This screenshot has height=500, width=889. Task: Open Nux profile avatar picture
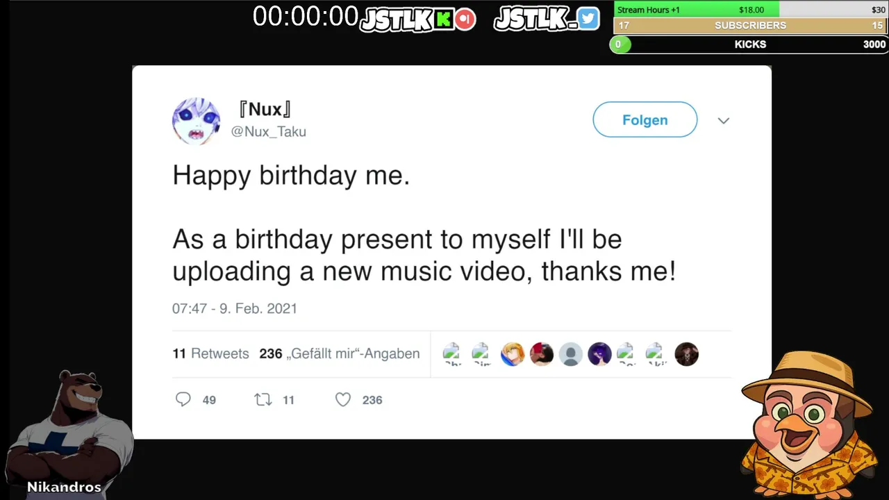click(x=196, y=121)
